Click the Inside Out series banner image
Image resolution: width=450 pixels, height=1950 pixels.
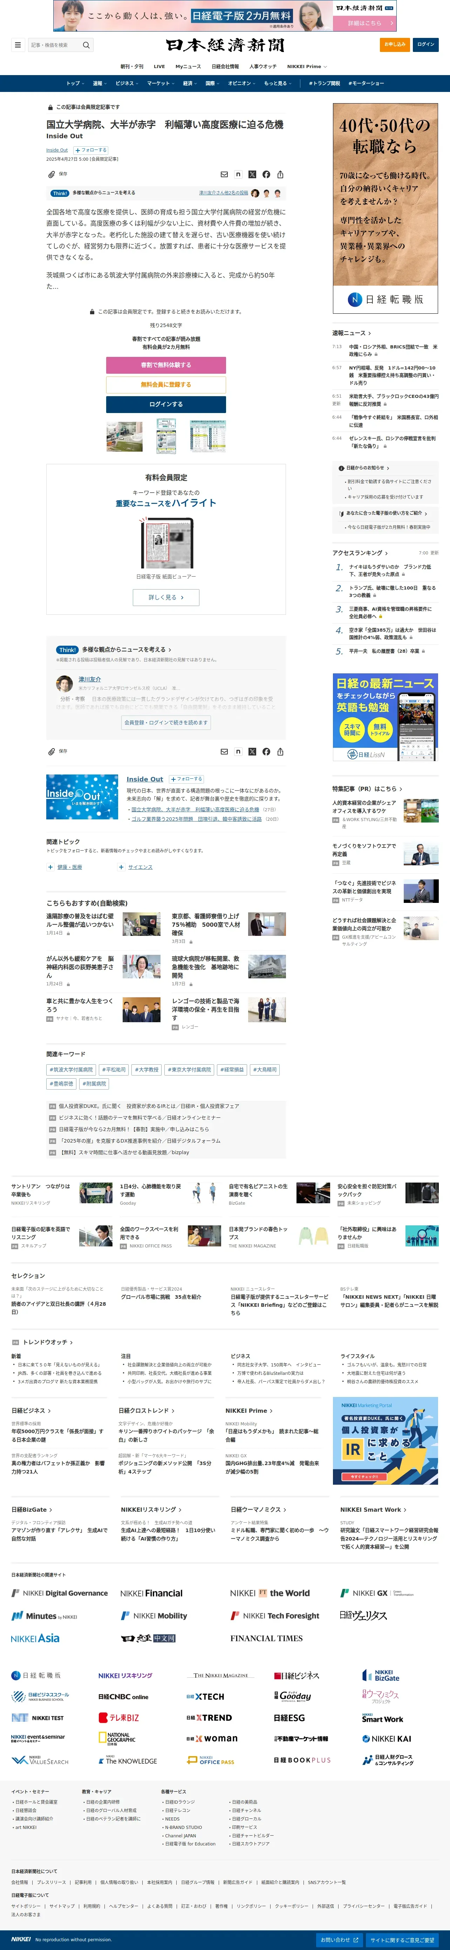(x=82, y=796)
